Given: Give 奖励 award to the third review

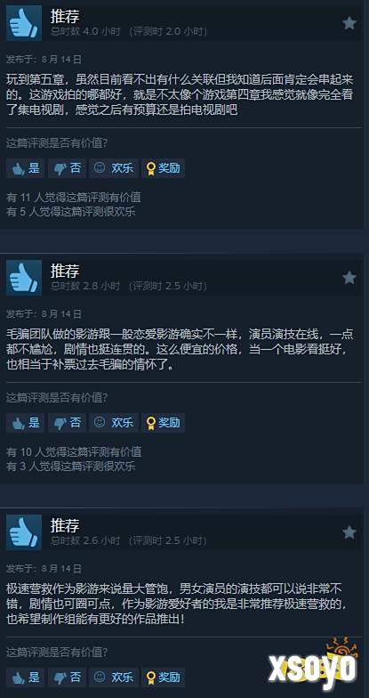Looking at the screenshot, I should [163, 678].
